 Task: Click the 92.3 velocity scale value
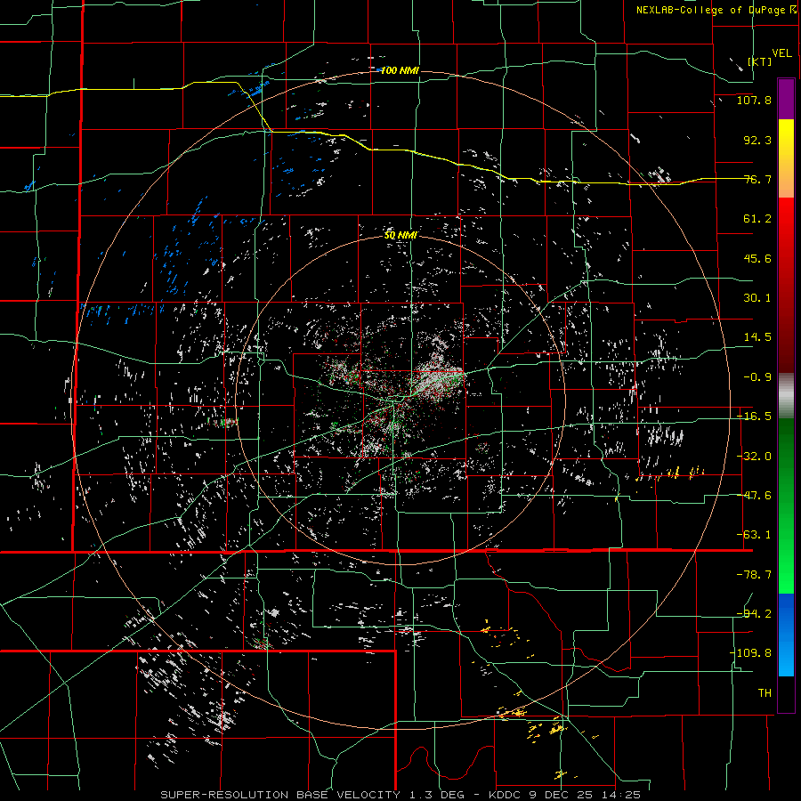pyautogui.click(x=757, y=140)
